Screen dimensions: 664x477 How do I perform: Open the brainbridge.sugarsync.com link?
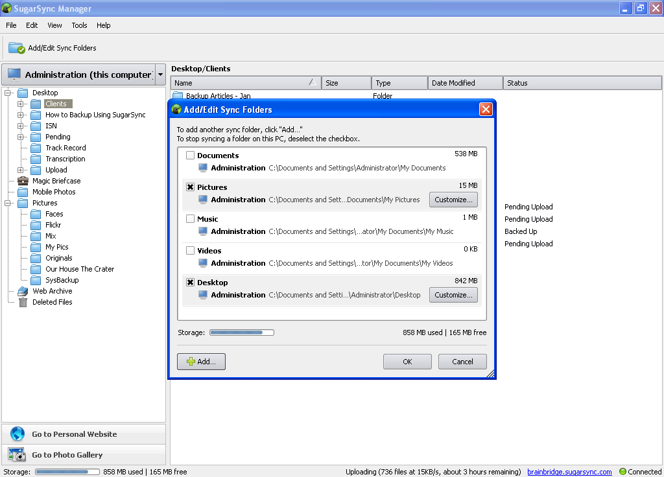point(569,472)
